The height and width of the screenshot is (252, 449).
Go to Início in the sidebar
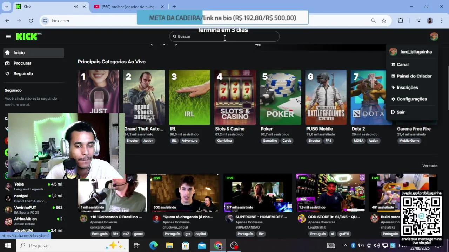(34, 53)
